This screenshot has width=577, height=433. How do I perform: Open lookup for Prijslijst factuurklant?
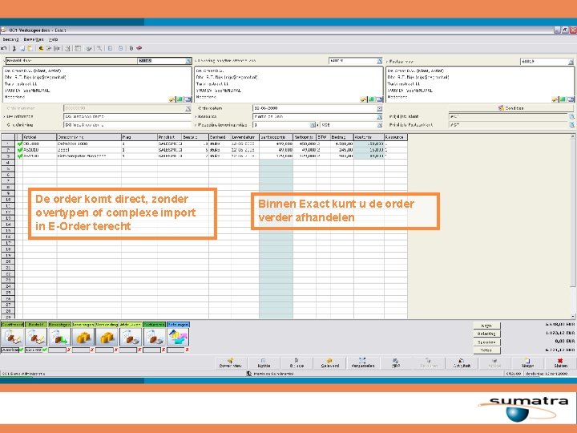(572, 125)
